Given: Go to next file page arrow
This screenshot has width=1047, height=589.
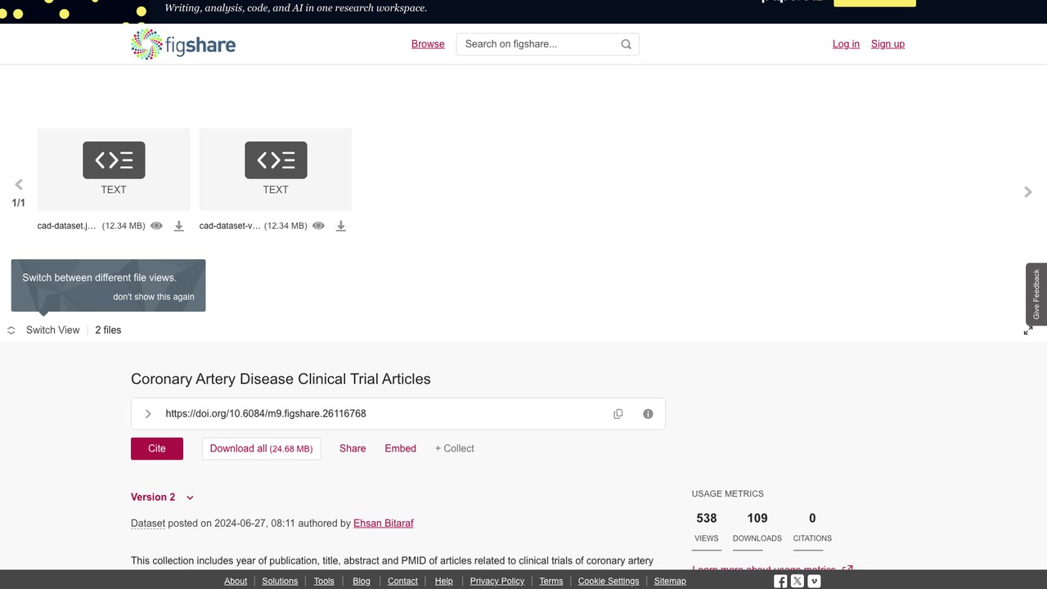Looking at the screenshot, I should 1028,192.
